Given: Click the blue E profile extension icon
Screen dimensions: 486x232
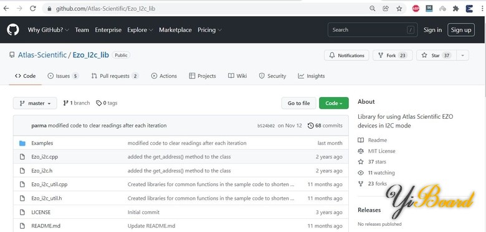Looking at the screenshot, I should [x=469, y=9].
